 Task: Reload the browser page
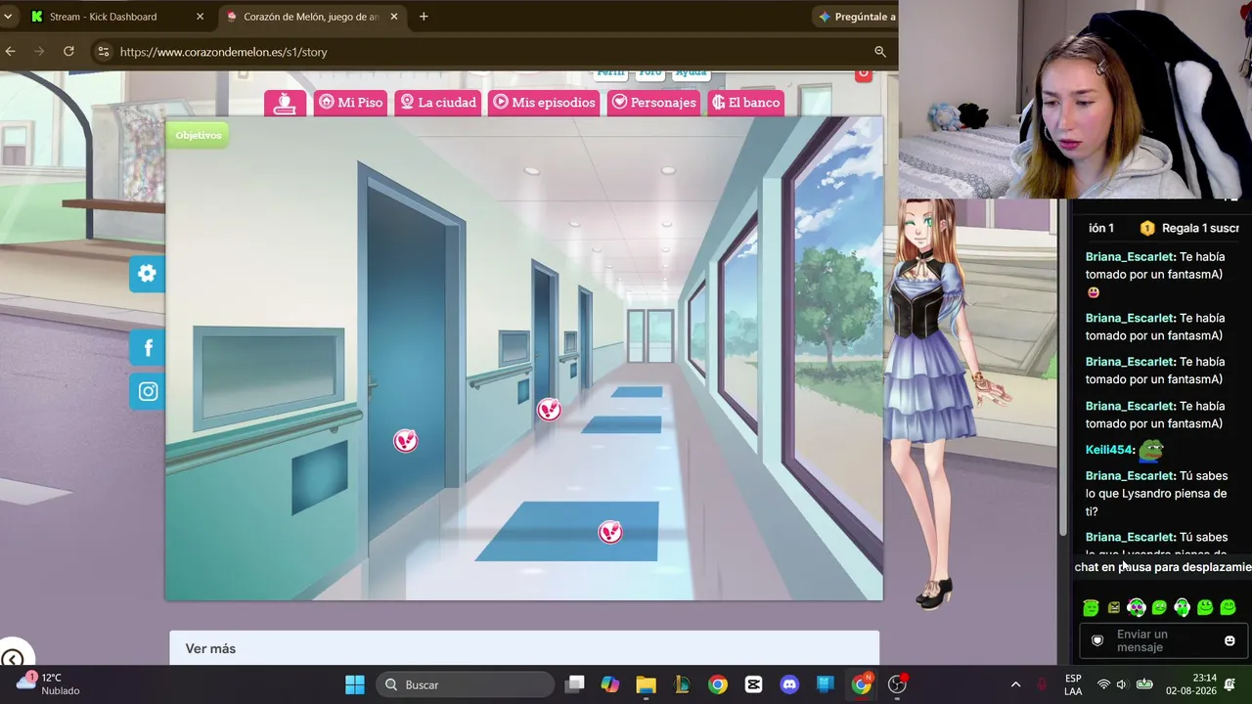(x=68, y=52)
